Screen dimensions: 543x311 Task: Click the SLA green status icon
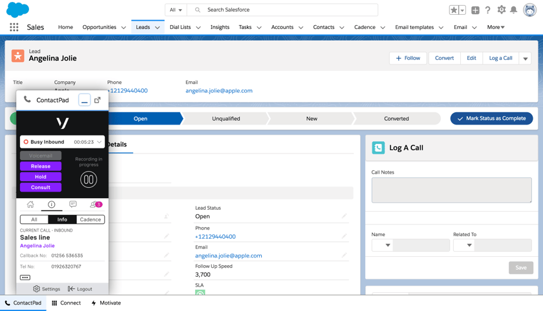click(200, 293)
